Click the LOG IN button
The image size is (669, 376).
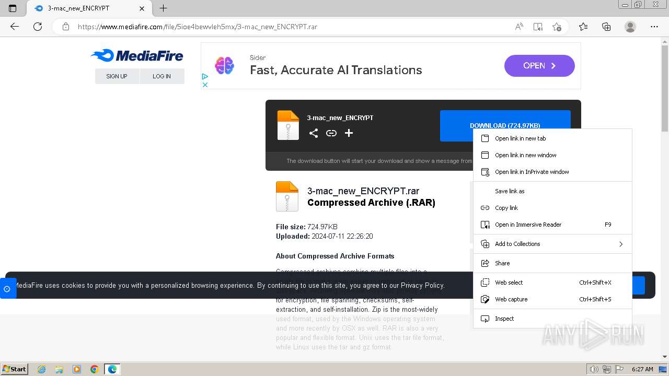coord(162,76)
